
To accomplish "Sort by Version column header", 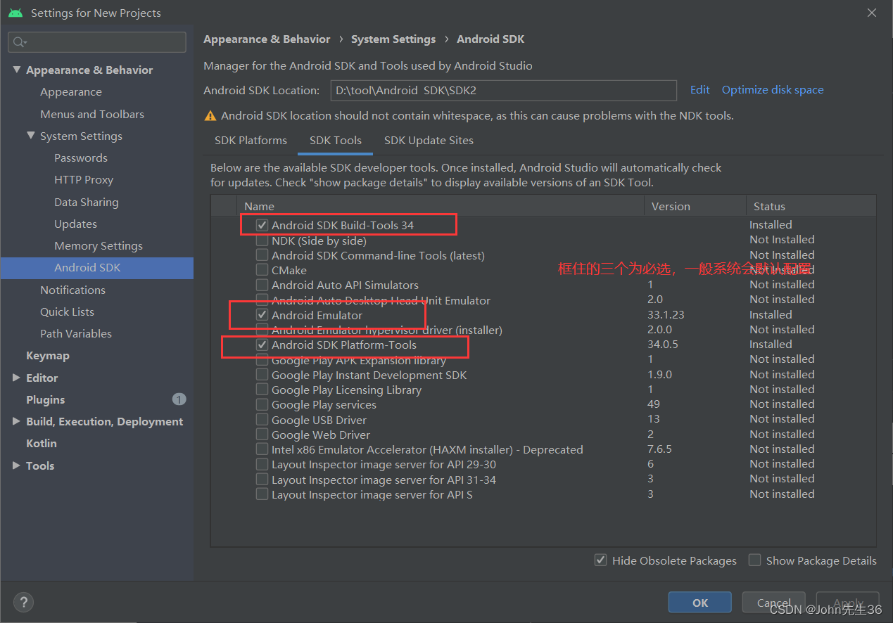I will (x=695, y=206).
